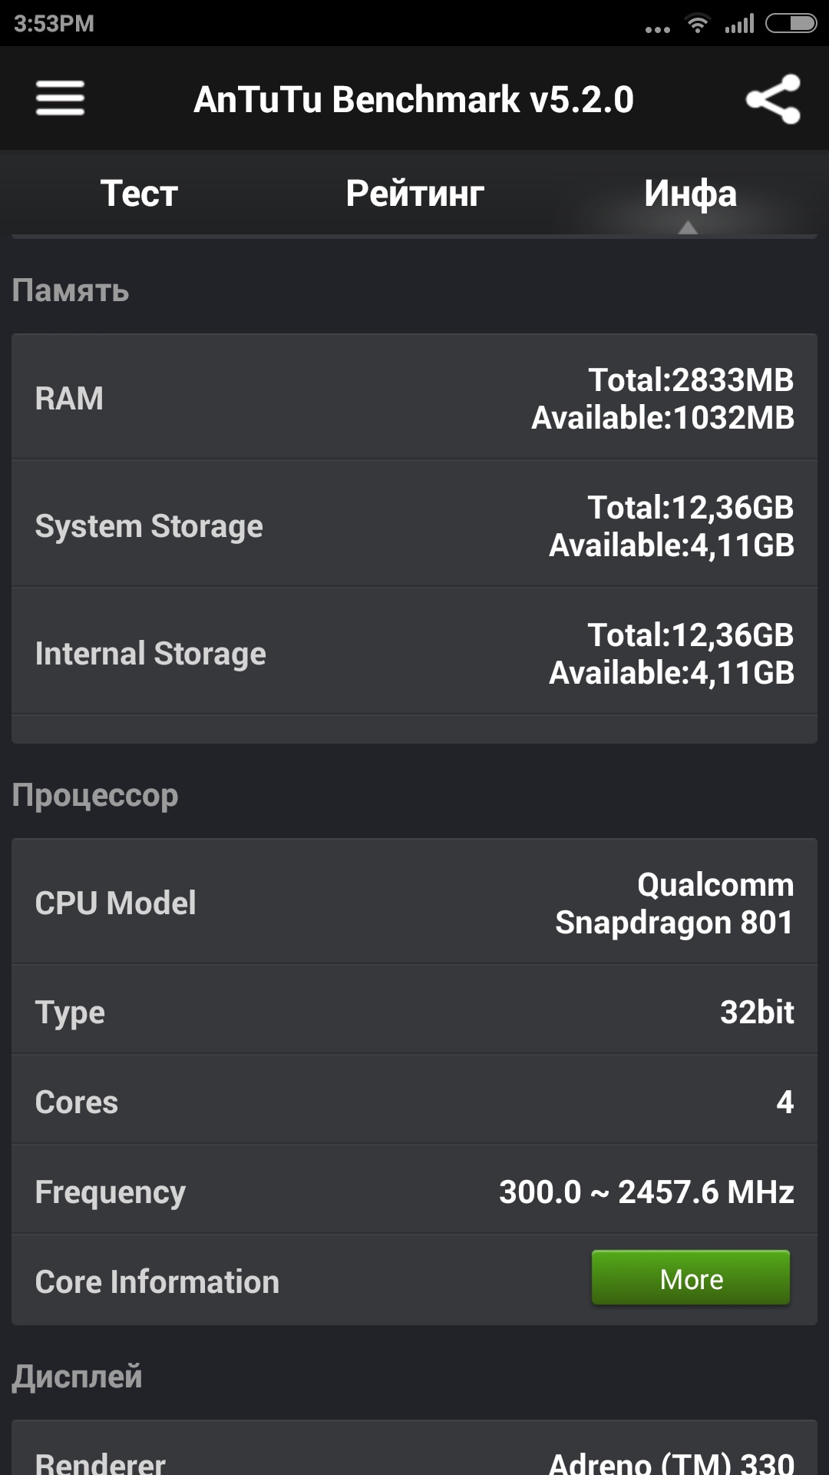Viewport: 829px width, 1475px height.
Task: Tap the share icon
Action: pos(773,99)
